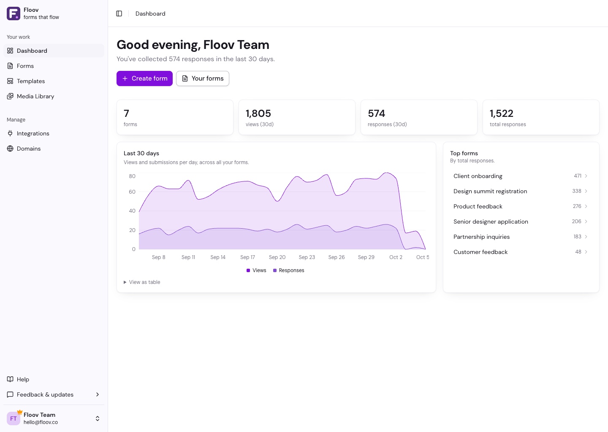Open the Integrations page
The width and height of the screenshot is (608, 432).
54,133
